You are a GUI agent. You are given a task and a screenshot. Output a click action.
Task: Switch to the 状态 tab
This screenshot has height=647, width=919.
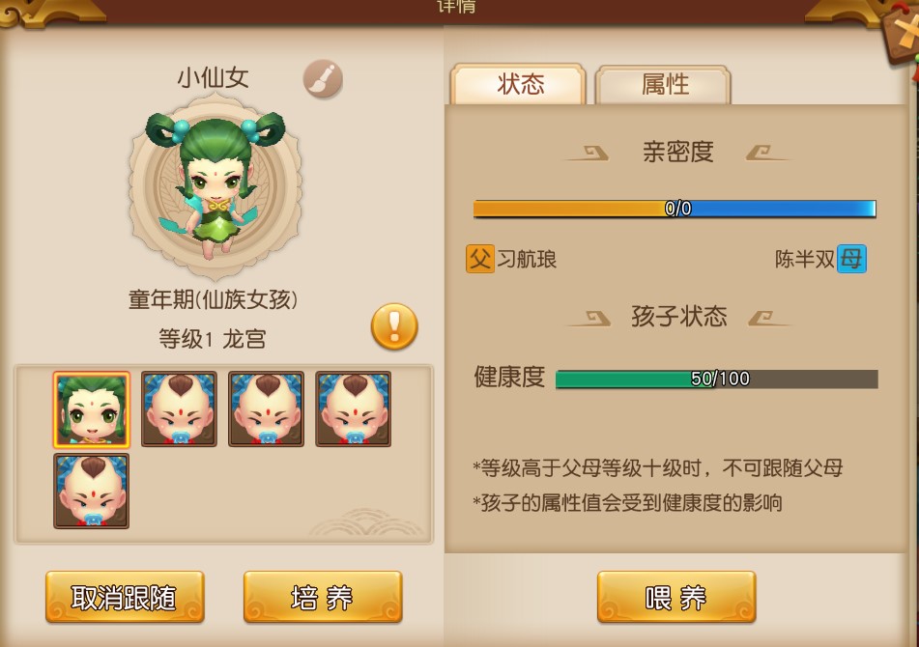pyautogui.click(x=519, y=84)
